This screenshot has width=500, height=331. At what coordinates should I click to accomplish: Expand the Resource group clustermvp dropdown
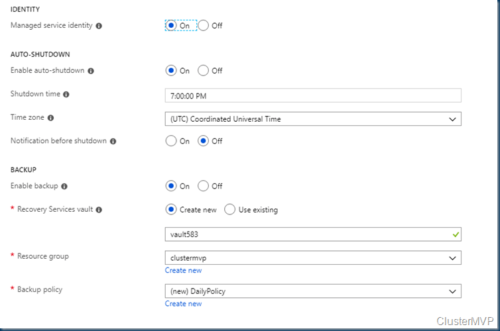pos(312,258)
